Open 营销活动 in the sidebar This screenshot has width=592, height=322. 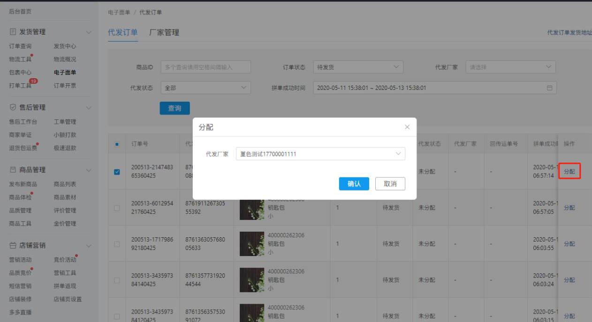20,260
